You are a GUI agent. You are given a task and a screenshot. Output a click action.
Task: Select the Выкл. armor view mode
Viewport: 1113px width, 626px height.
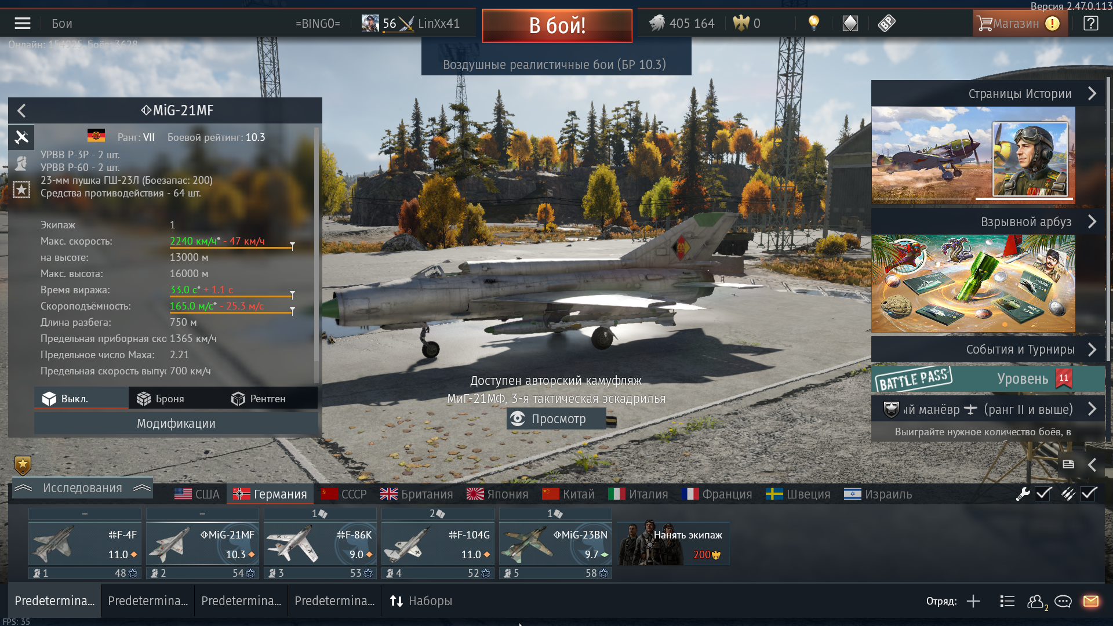point(81,399)
